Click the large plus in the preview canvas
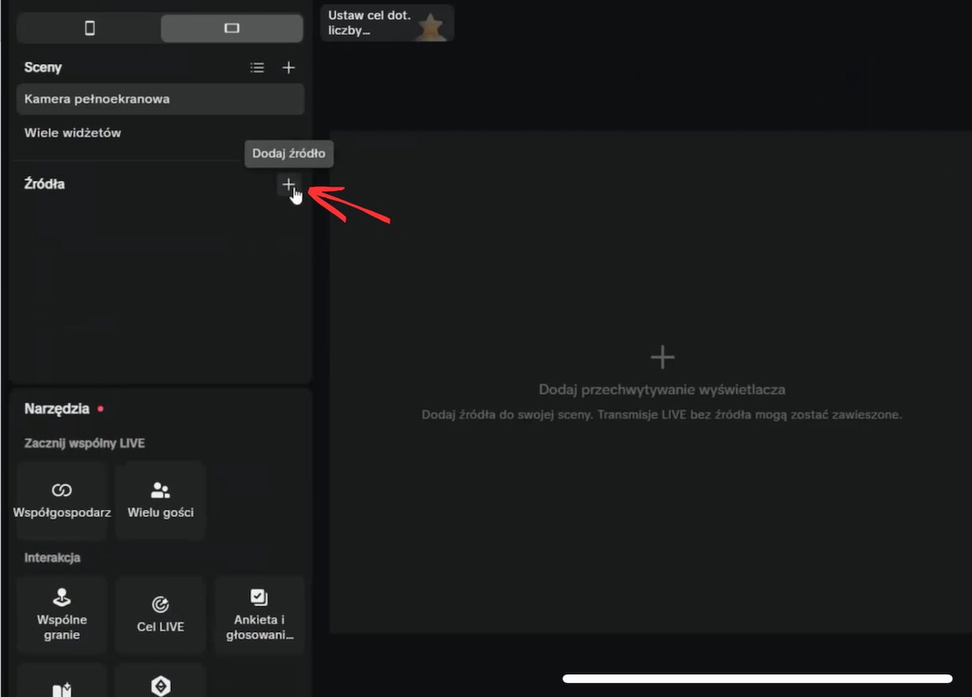This screenshot has height=697, width=972. 663,357
